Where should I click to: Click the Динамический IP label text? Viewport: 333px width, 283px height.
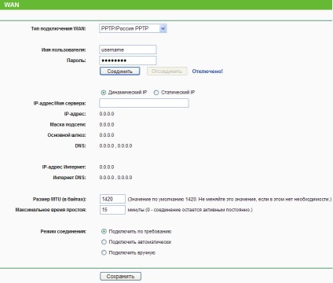pyautogui.click(x=127, y=93)
